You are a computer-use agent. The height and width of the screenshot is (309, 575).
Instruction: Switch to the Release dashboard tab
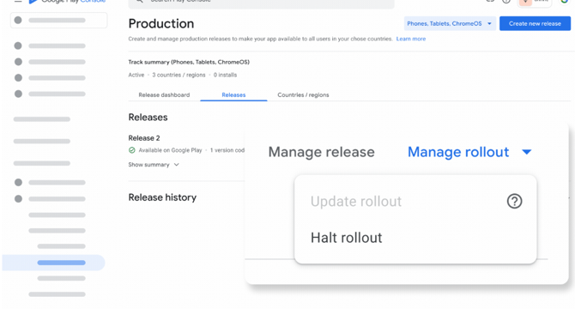point(164,95)
